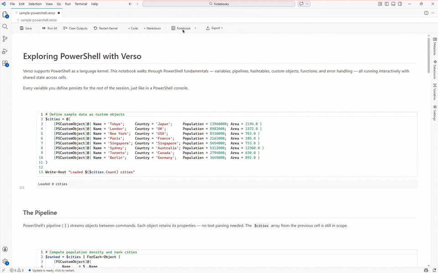The height and width of the screenshot is (273, 438).
Task: Open the Metadata panel on the right
Action: 434,48
